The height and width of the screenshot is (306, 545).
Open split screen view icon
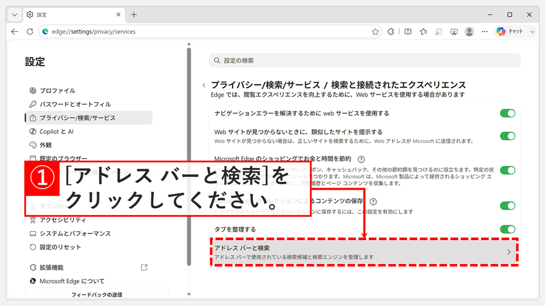click(x=408, y=31)
